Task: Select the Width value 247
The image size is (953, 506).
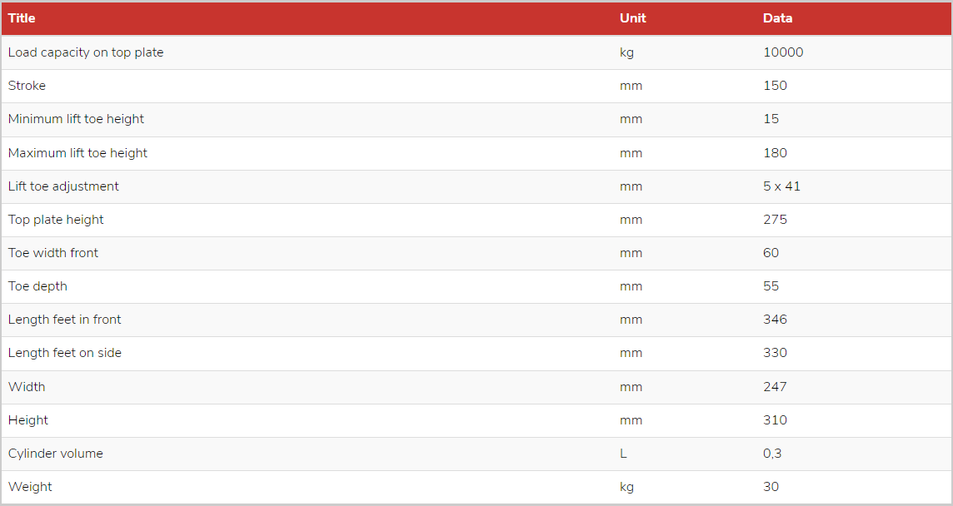Action: pyautogui.click(x=775, y=387)
